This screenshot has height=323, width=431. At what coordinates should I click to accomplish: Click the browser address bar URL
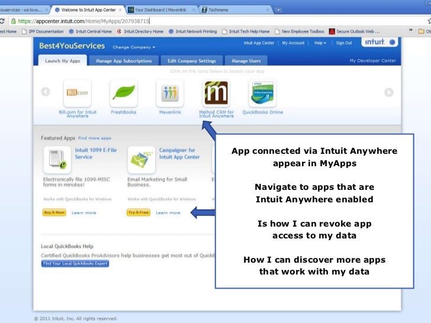(x=84, y=21)
